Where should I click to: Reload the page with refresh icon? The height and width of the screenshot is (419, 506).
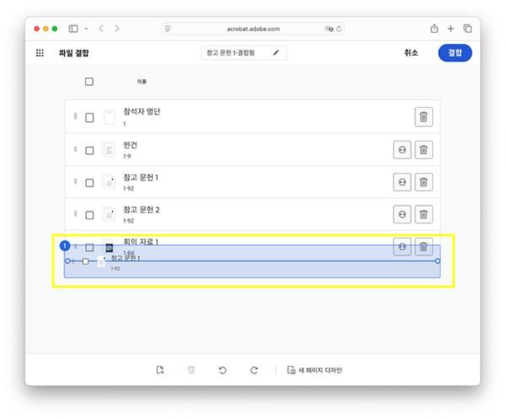pyautogui.click(x=339, y=29)
